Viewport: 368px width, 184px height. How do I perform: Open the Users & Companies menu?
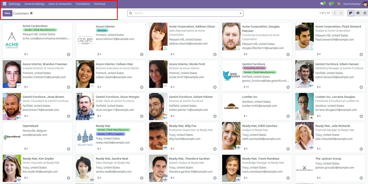[x=60, y=4]
